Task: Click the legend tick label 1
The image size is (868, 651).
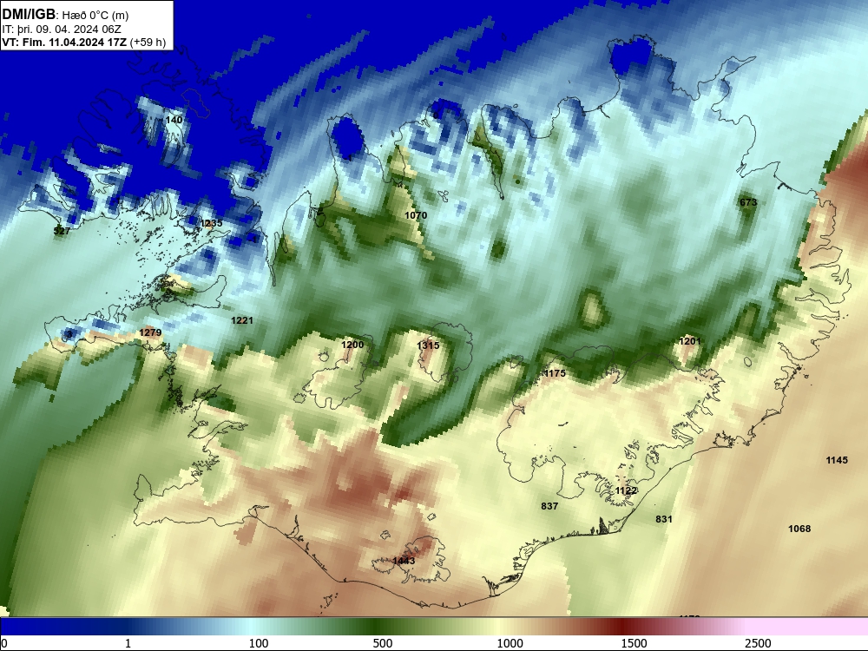Action: click(128, 643)
